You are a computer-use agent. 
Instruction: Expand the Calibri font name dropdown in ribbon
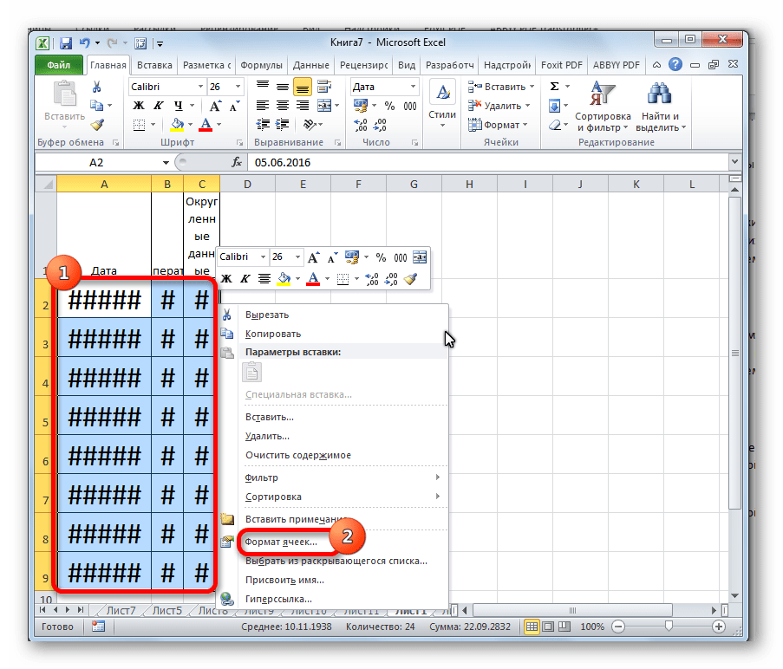coord(200,87)
